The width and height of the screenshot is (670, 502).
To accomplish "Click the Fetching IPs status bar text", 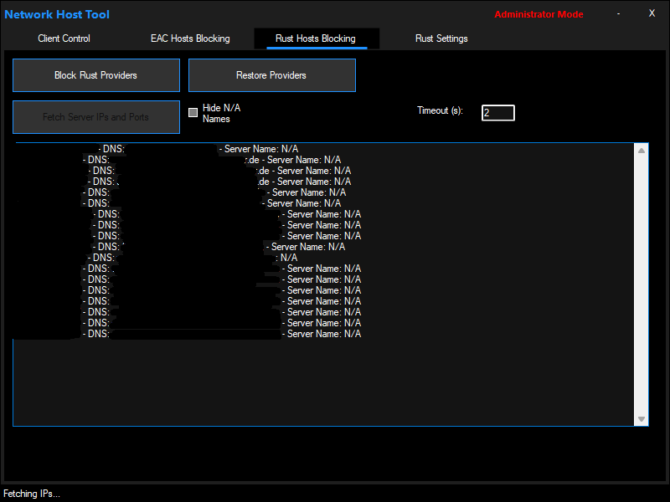I will 32,494.
